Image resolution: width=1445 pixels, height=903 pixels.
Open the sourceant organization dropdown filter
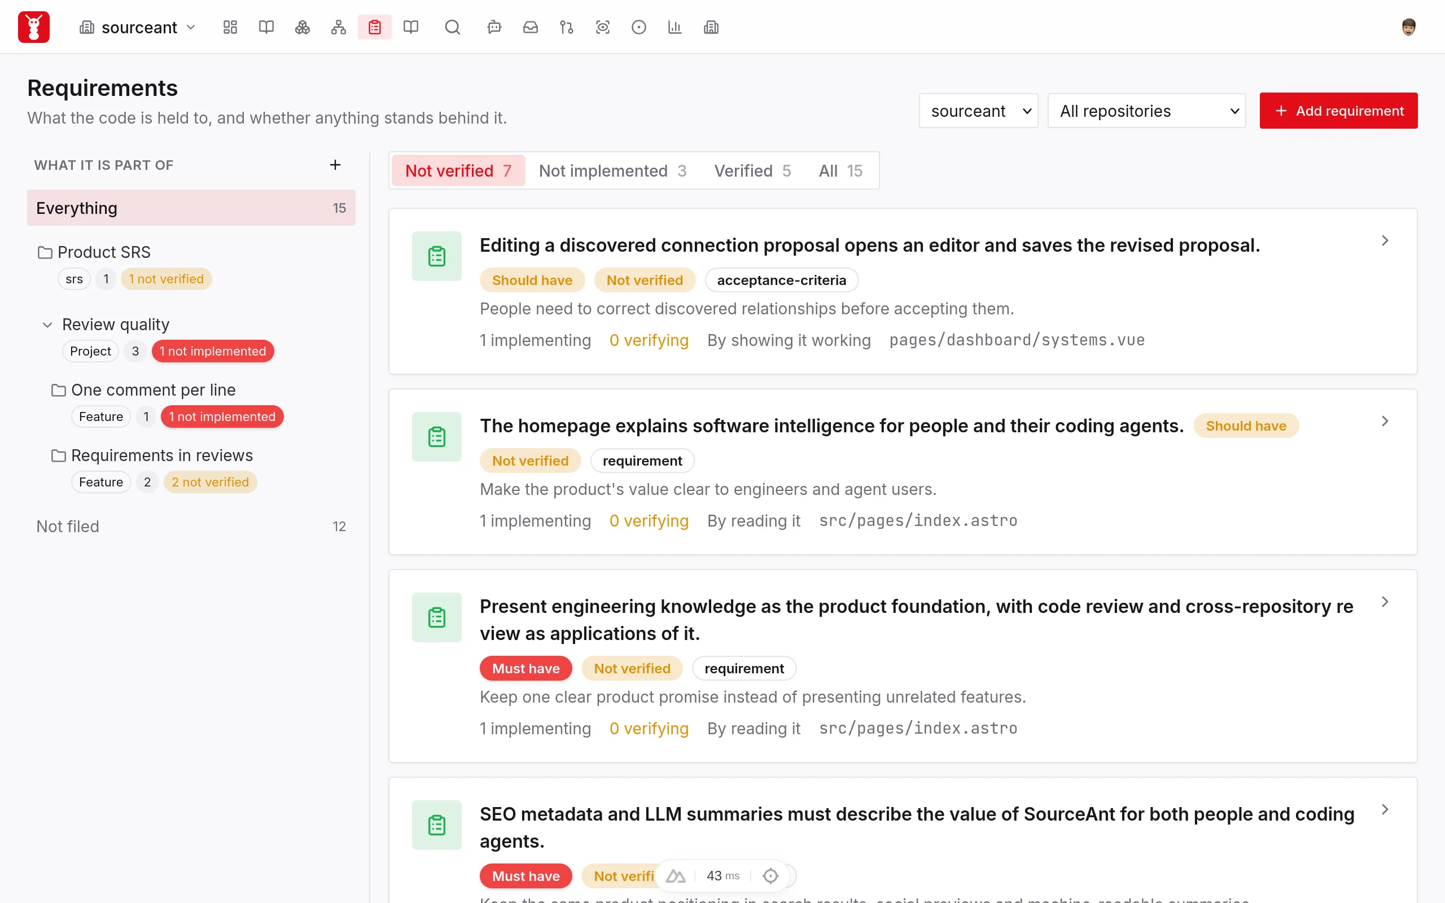tap(978, 111)
